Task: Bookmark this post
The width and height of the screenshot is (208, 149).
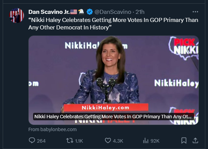Action: [x=184, y=141]
